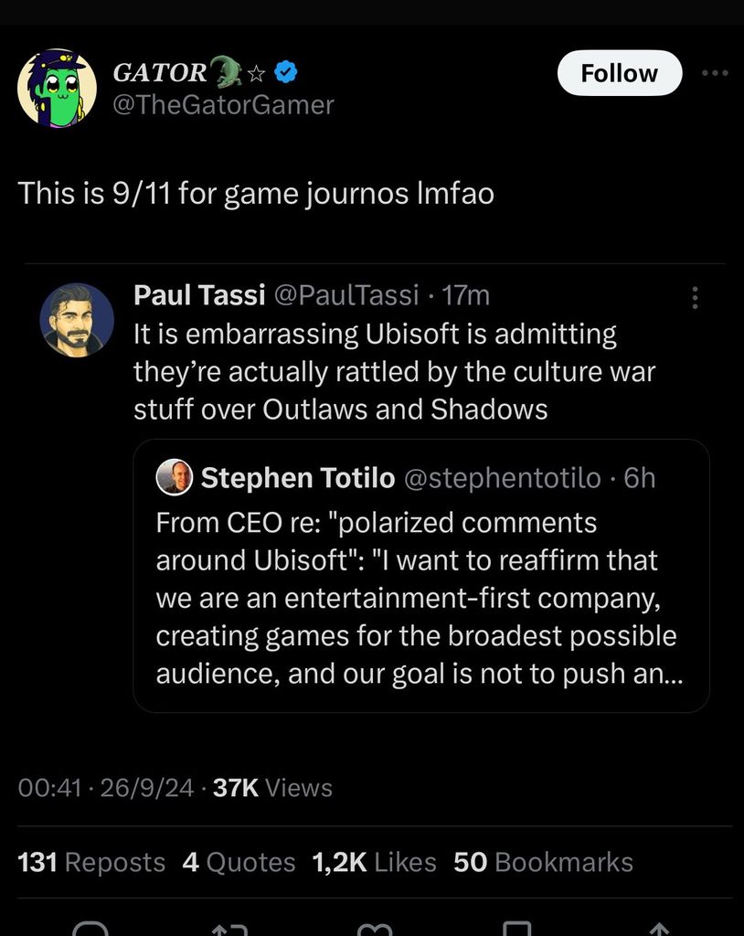Follow the GATOR account
Screen dimensions: 744x936
tap(619, 73)
